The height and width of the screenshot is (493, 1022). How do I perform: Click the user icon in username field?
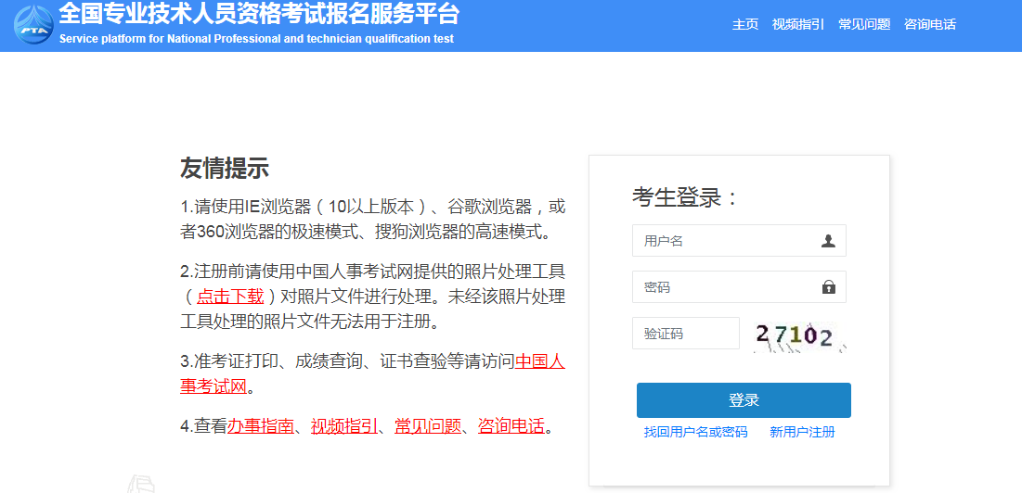point(828,241)
